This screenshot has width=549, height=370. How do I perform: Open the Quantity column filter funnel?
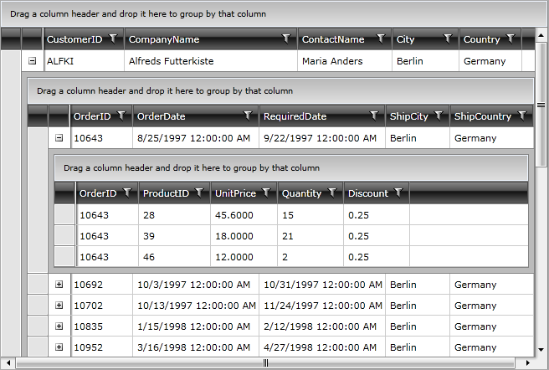tap(333, 193)
